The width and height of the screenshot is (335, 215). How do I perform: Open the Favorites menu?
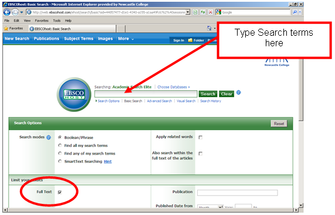click(42, 21)
